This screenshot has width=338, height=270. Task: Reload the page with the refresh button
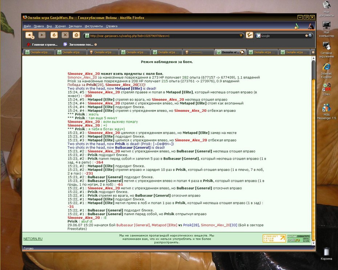point(54,35)
